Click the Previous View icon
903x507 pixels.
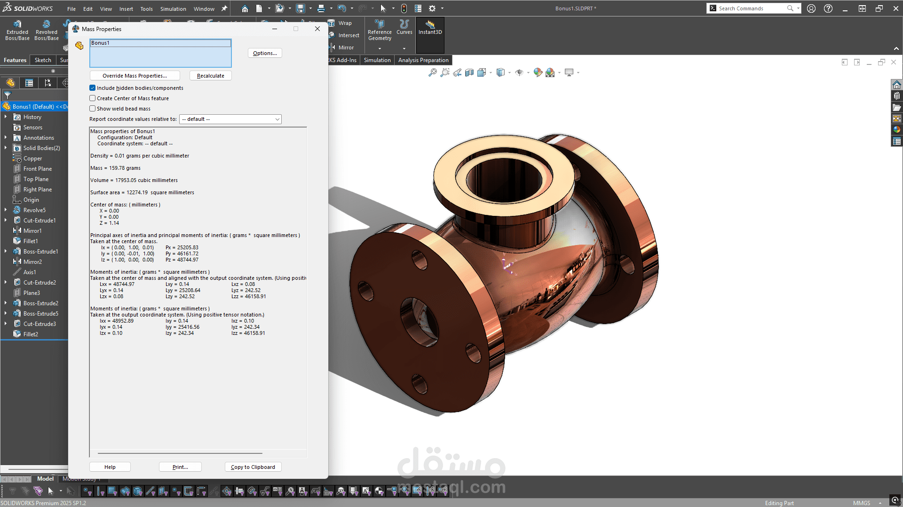pos(457,72)
